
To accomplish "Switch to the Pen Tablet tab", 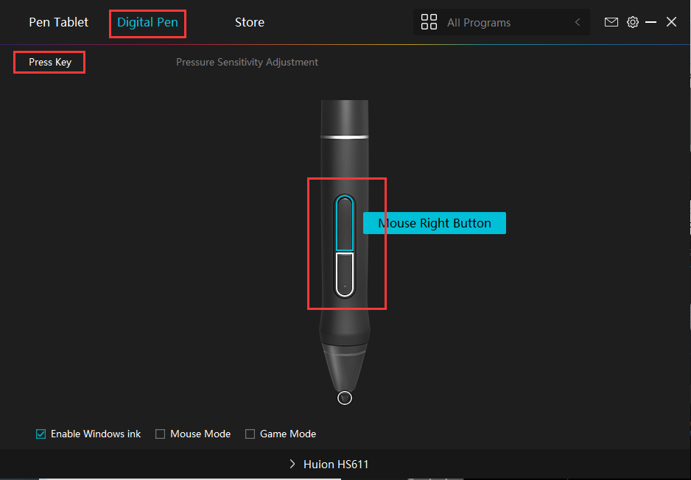I will pos(58,22).
